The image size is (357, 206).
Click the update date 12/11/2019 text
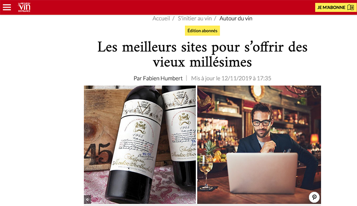coord(237,78)
